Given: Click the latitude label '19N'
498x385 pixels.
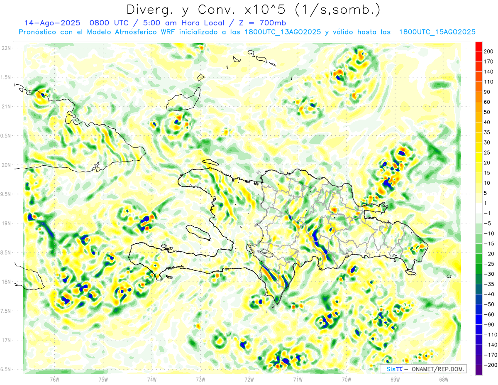Looking at the screenshot, I should click(7, 223).
